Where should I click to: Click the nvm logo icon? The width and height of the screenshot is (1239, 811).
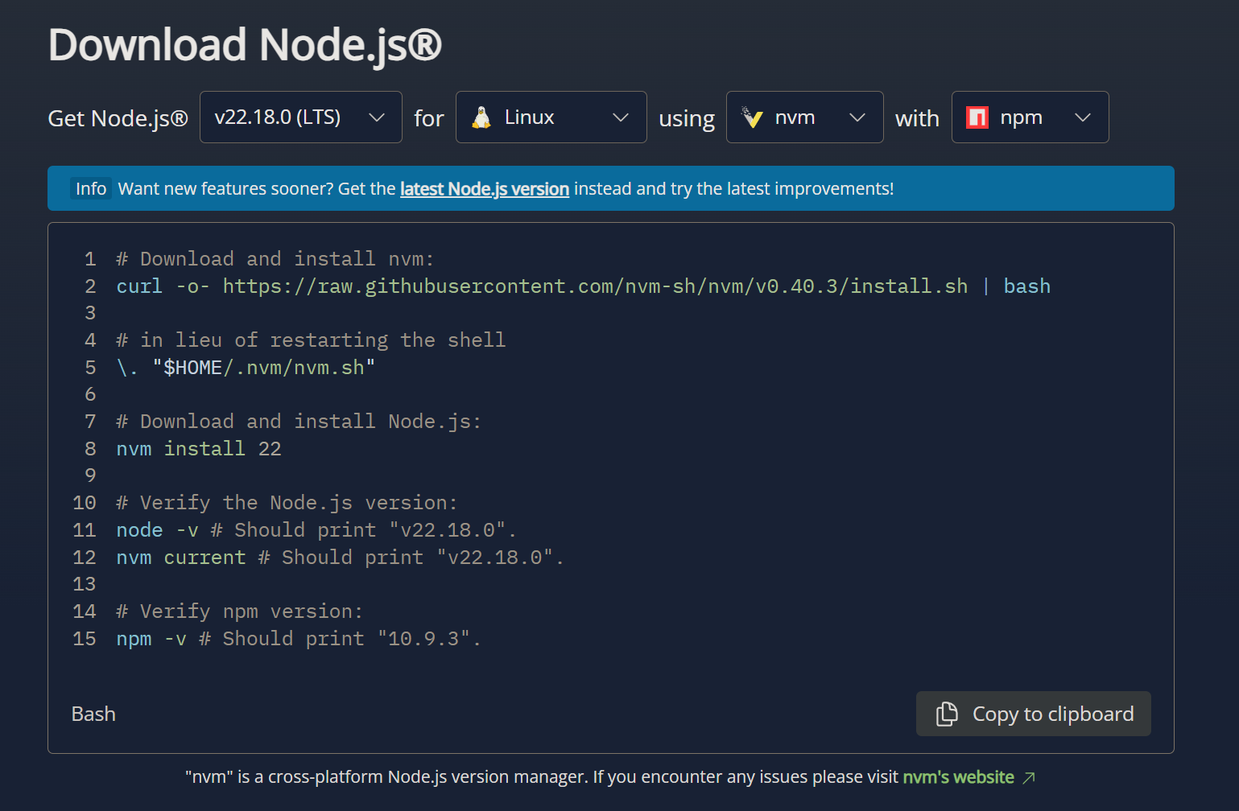(752, 117)
